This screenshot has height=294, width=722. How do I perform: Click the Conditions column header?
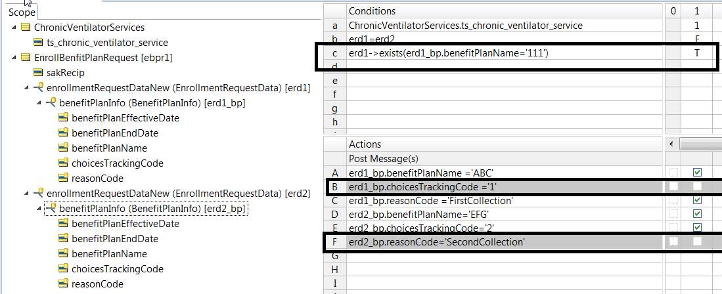pyautogui.click(x=505, y=11)
